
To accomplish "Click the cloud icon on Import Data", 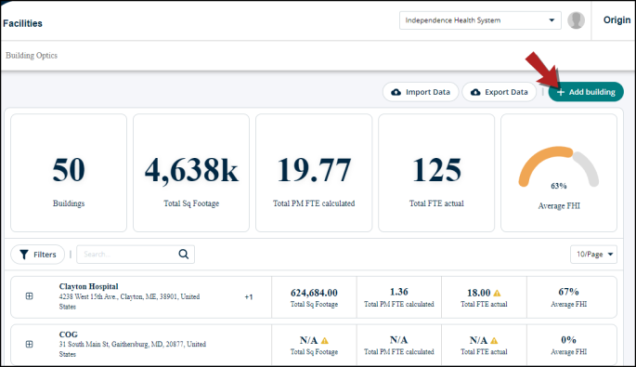I will coord(396,92).
